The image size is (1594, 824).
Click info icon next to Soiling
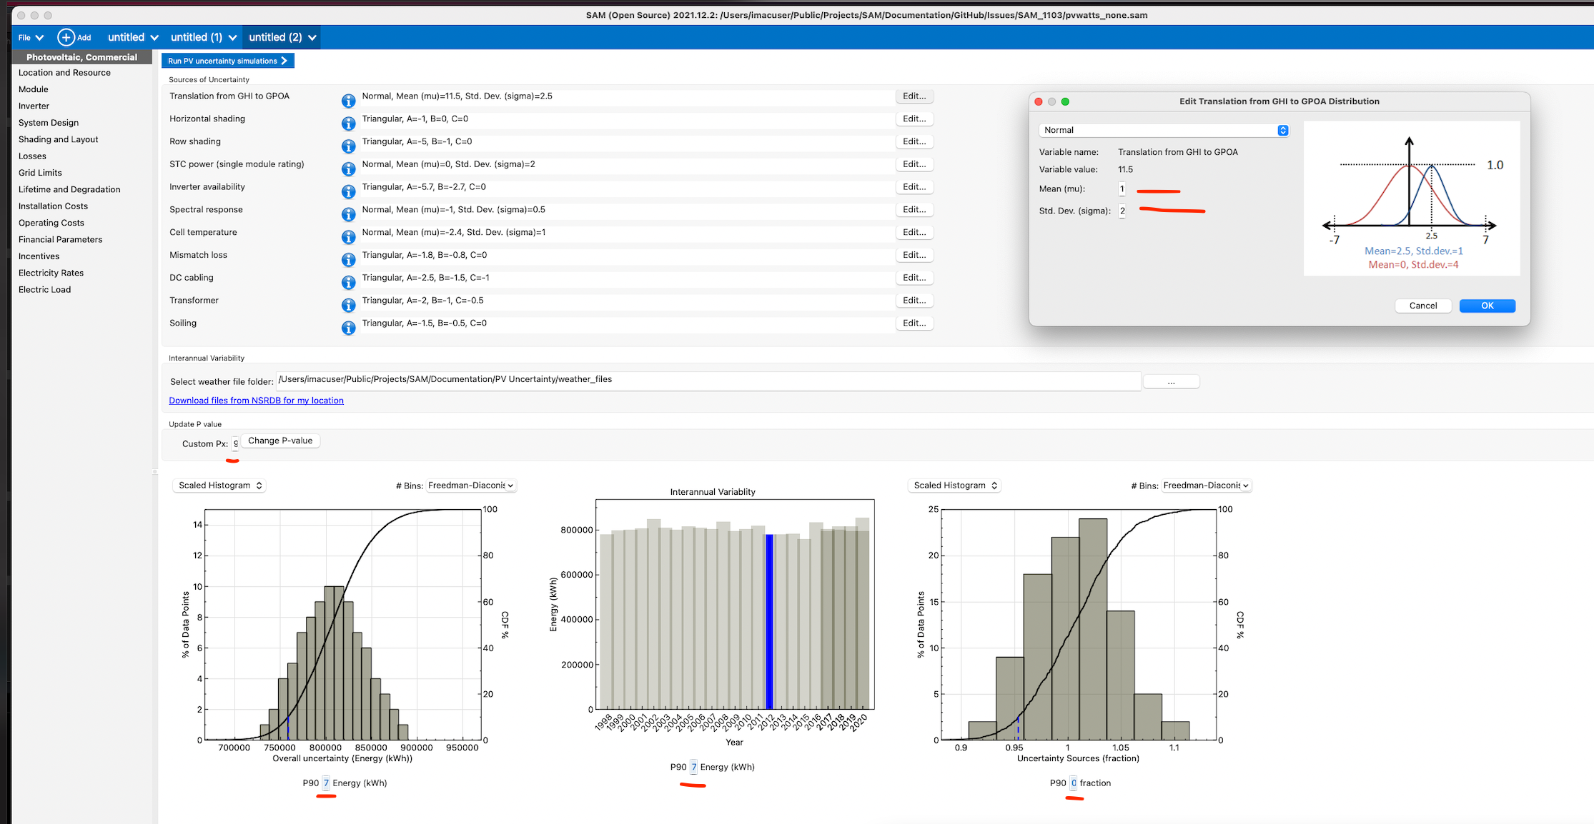coord(348,328)
